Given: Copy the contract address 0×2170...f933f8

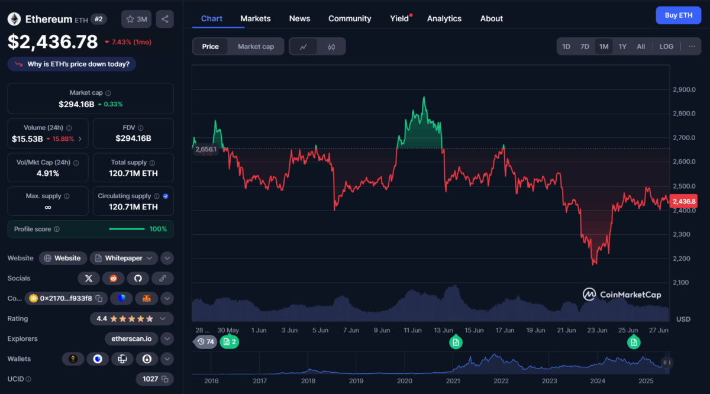Looking at the screenshot, I should (x=100, y=298).
